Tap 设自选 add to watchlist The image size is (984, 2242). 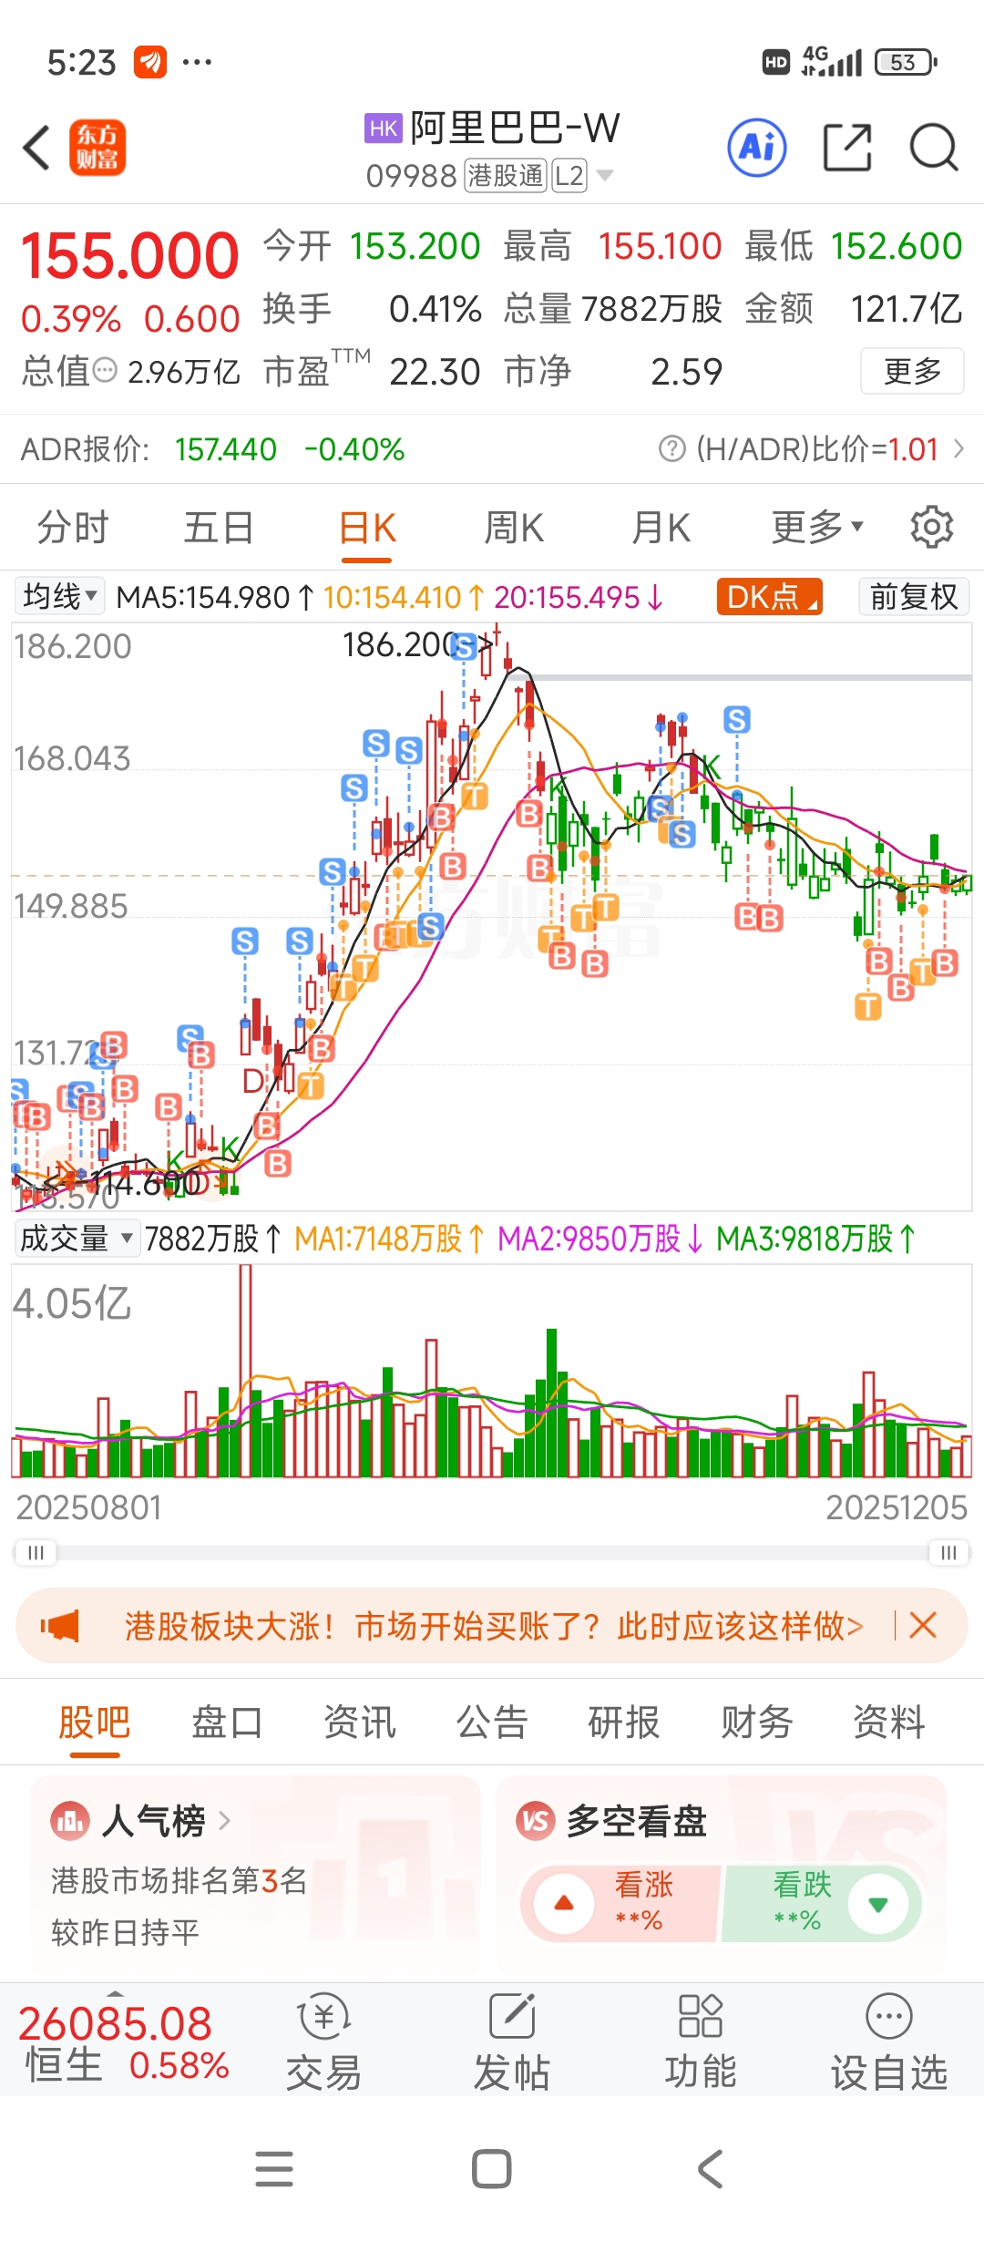coord(888,2041)
